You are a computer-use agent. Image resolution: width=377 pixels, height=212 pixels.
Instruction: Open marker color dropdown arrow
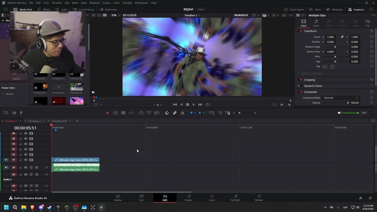pyautogui.click(x=203, y=113)
